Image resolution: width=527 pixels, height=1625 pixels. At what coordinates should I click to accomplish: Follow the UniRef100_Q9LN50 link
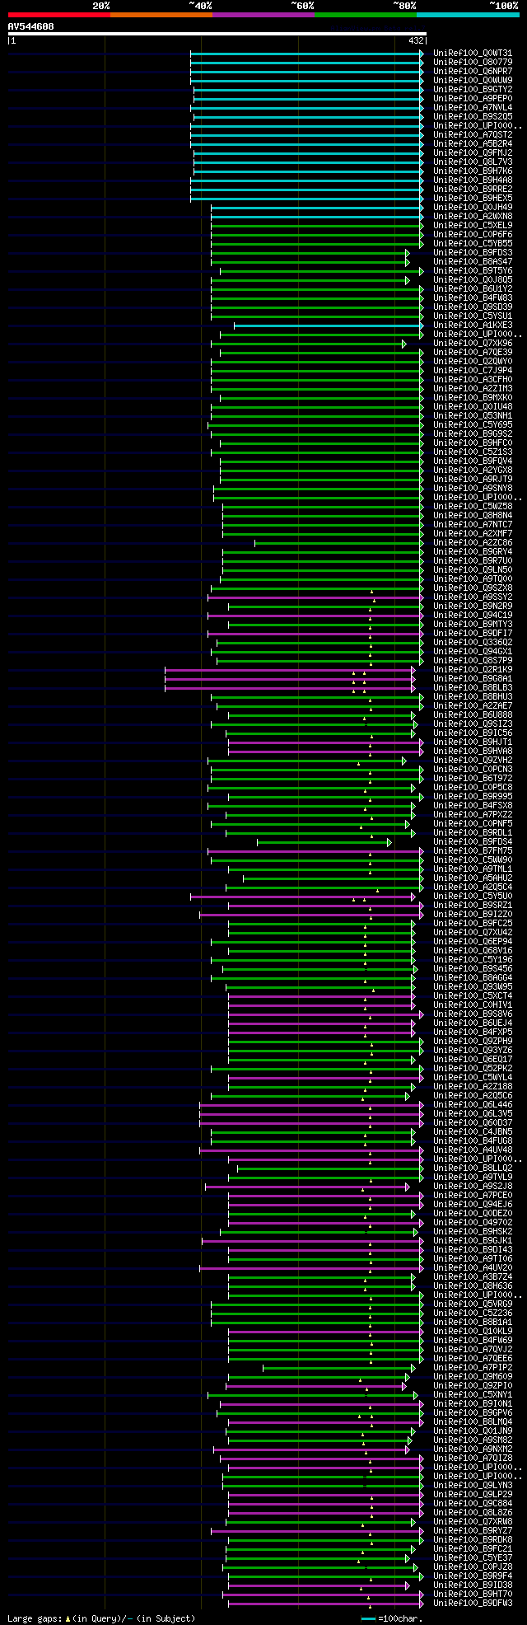(x=473, y=570)
